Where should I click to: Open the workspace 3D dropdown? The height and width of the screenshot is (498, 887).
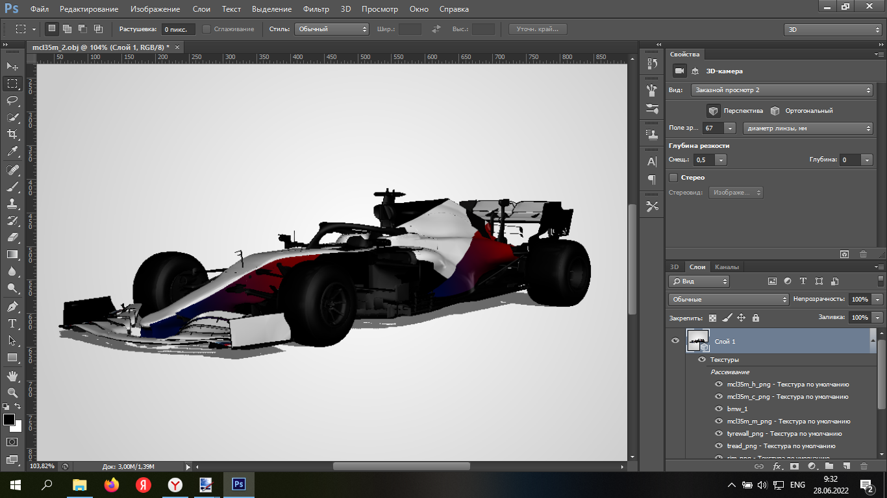[x=832, y=30]
